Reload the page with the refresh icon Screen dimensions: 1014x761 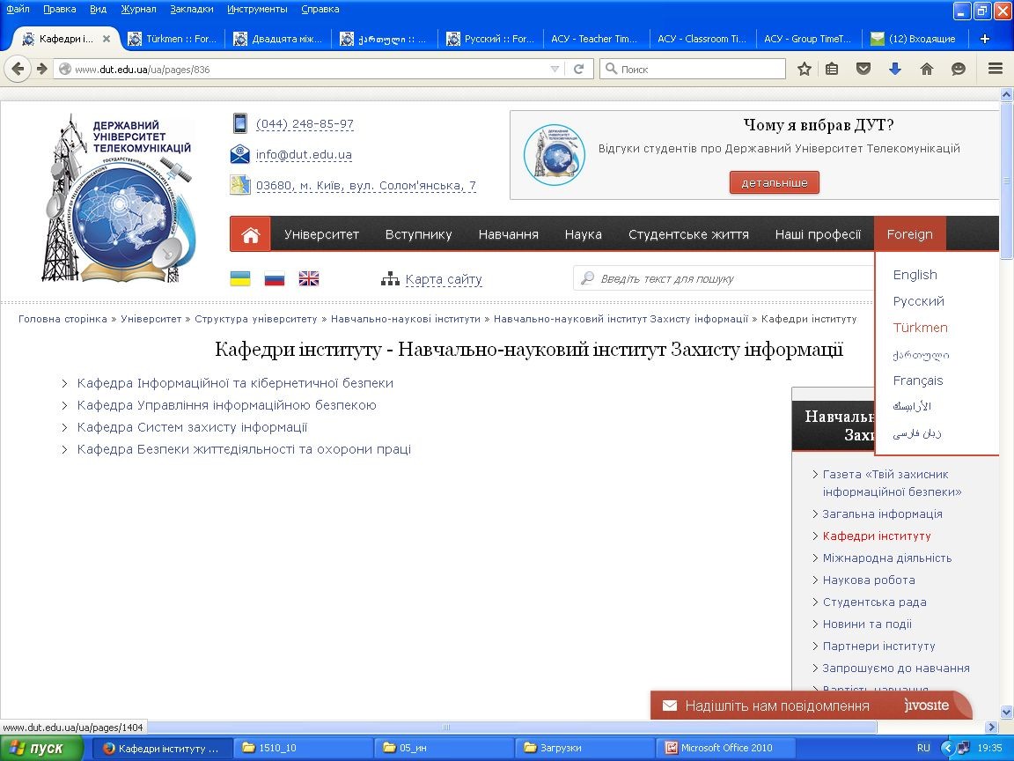[x=579, y=69]
